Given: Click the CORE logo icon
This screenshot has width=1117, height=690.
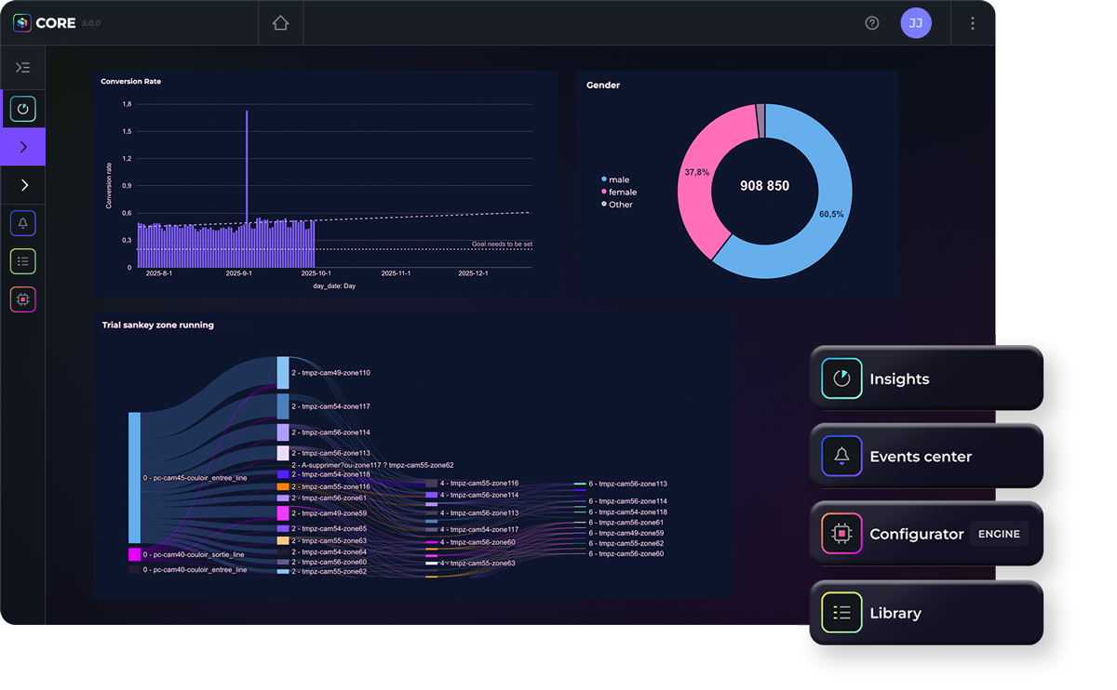Looking at the screenshot, I should 21,23.
